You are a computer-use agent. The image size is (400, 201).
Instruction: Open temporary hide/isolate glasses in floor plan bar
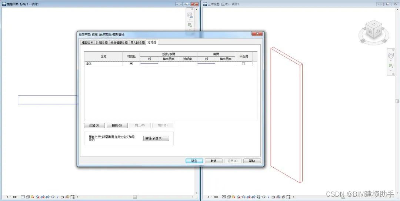tap(53, 197)
